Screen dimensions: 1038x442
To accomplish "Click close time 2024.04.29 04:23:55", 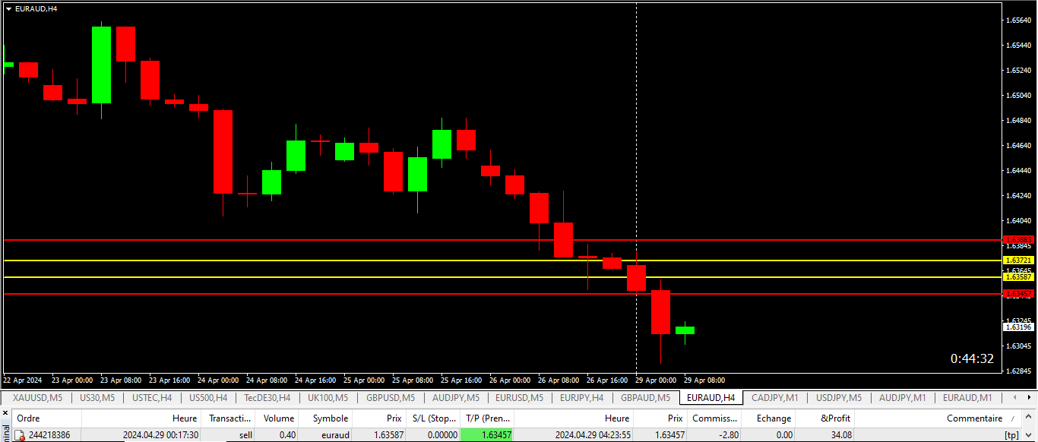I will pos(593,435).
